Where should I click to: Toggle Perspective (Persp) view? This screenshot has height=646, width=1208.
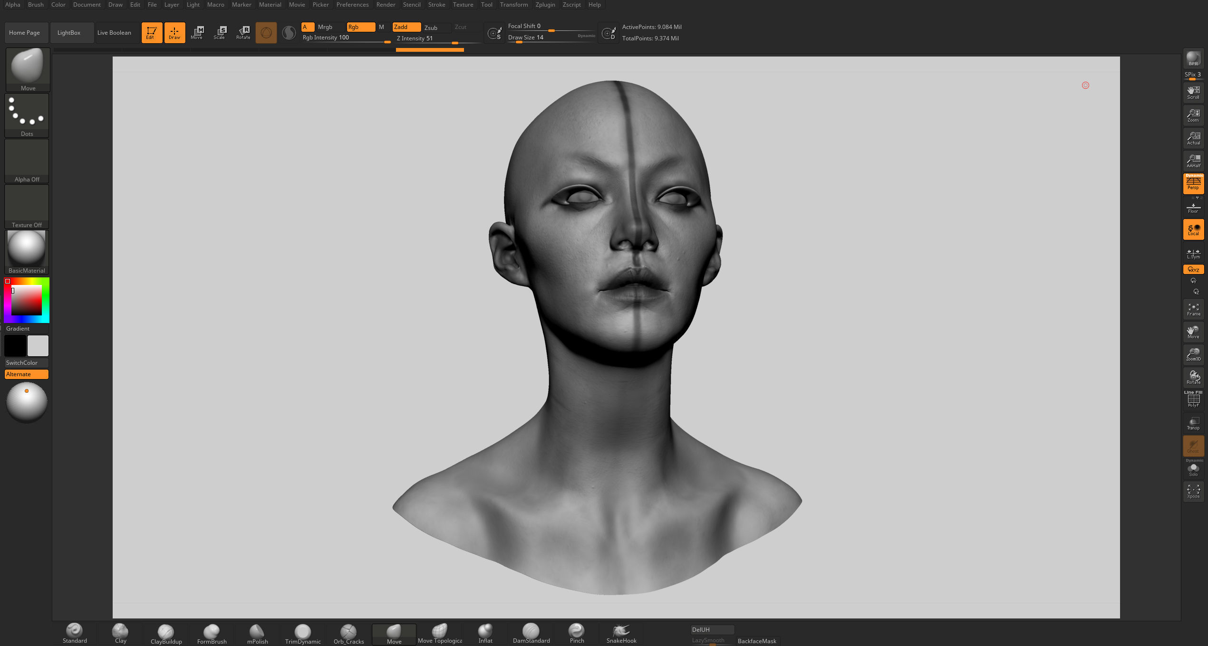click(x=1193, y=183)
